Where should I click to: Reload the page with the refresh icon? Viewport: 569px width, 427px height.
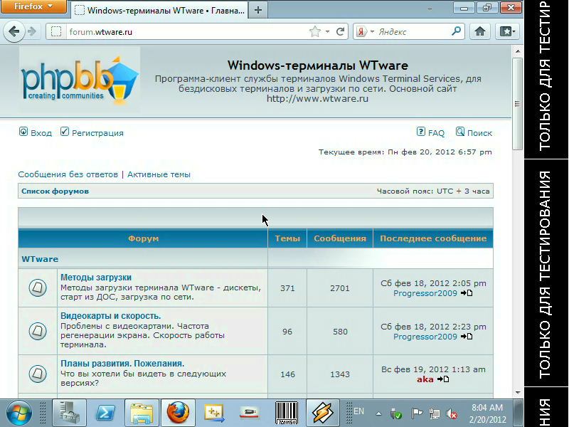tap(341, 31)
